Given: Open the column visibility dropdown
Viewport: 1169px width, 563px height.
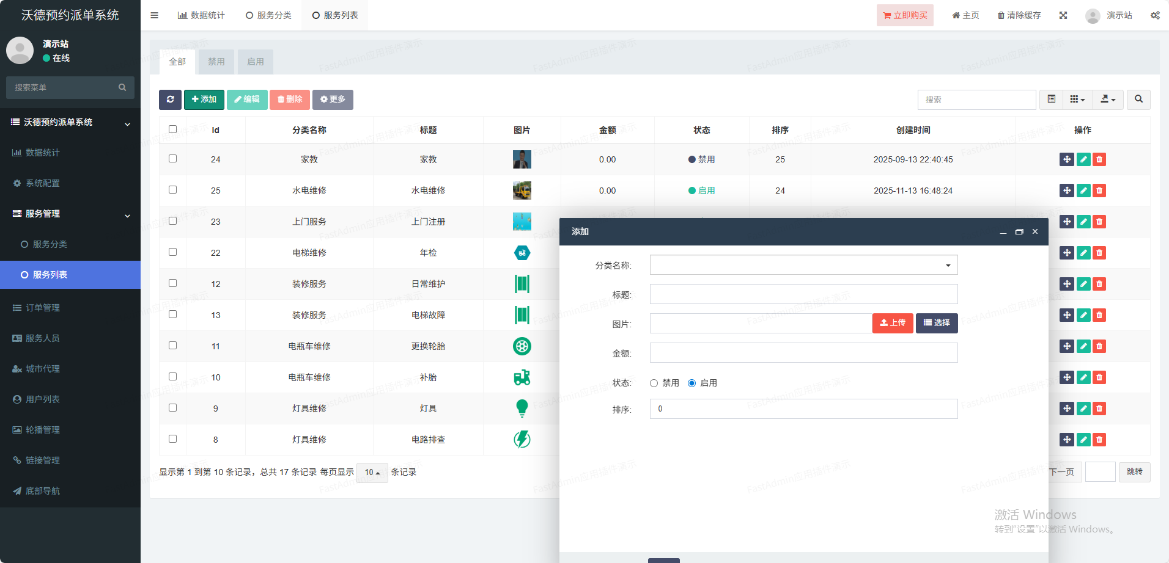Looking at the screenshot, I should pyautogui.click(x=1077, y=100).
